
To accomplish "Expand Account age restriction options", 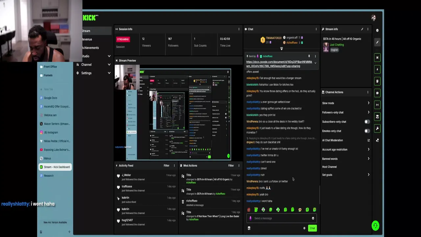I will (x=368, y=149).
